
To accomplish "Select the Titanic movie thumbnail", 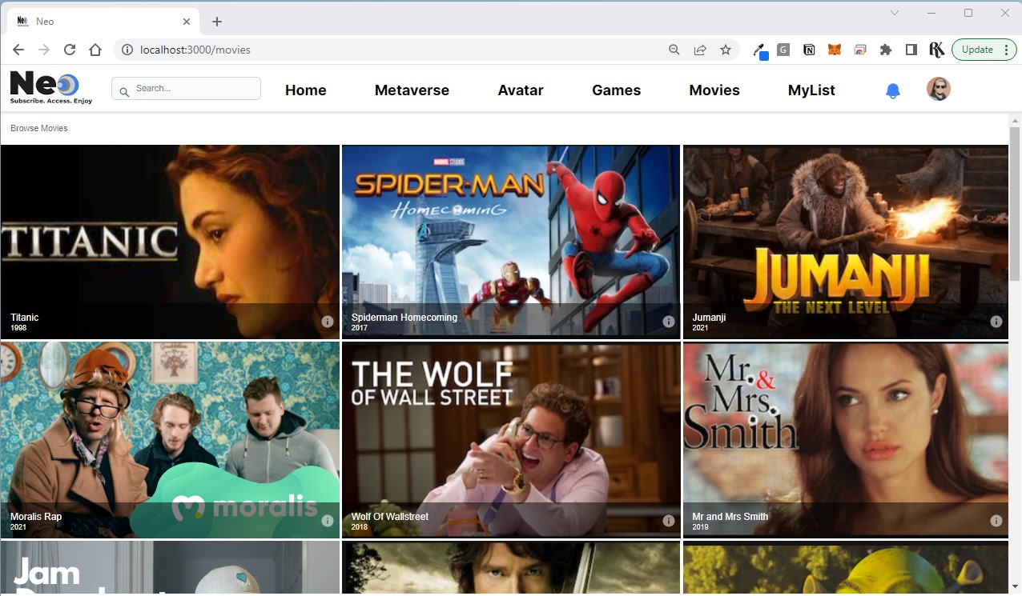I will click(170, 242).
